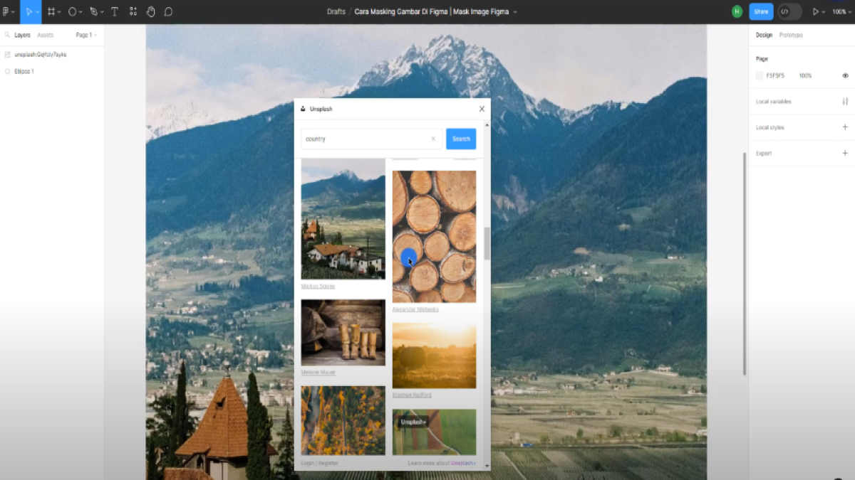
Task: Add an export setting with plus
Action: pos(845,153)
